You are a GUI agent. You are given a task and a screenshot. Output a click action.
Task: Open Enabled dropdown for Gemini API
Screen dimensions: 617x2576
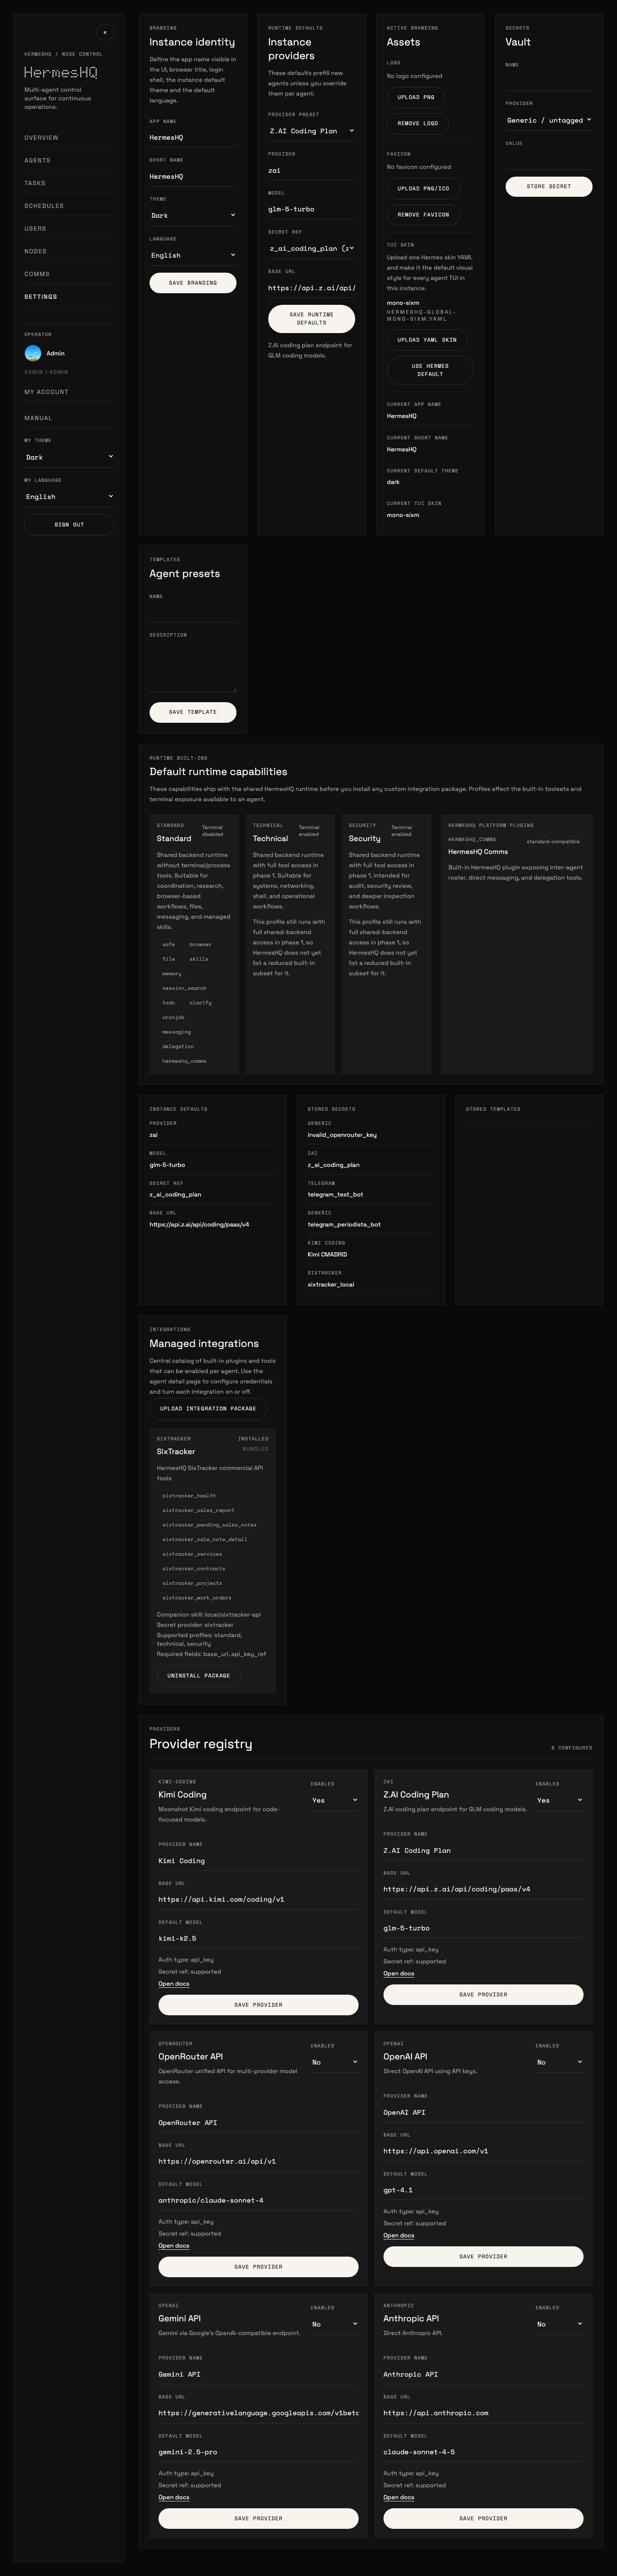pos(334,2324)
